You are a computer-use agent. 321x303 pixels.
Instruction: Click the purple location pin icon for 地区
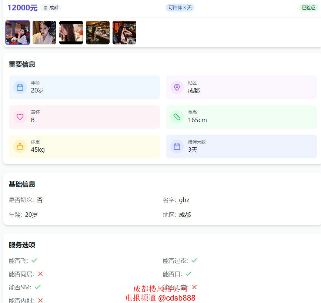pos(177,87)
